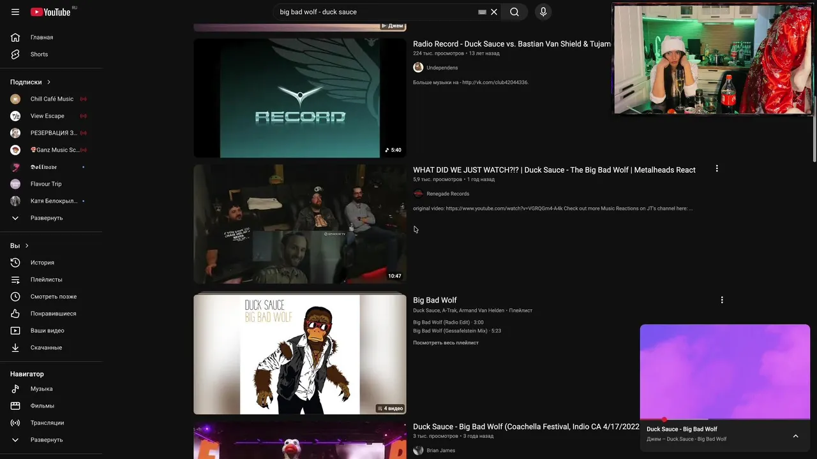This screenshot has width=817, height=459.
Task: Open Катя Белокрыл subscription channel
Action: 51,201
